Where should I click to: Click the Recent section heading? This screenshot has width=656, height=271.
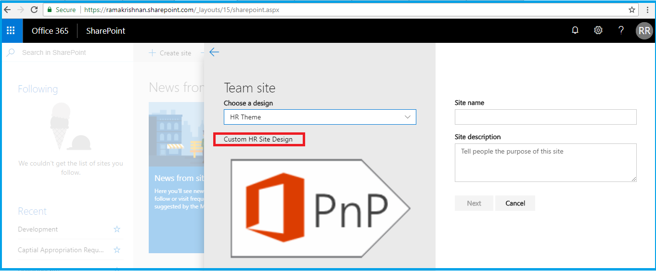(x=32, y=211)
